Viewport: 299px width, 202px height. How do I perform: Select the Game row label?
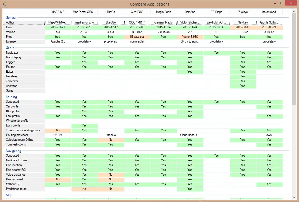(24, 91)
